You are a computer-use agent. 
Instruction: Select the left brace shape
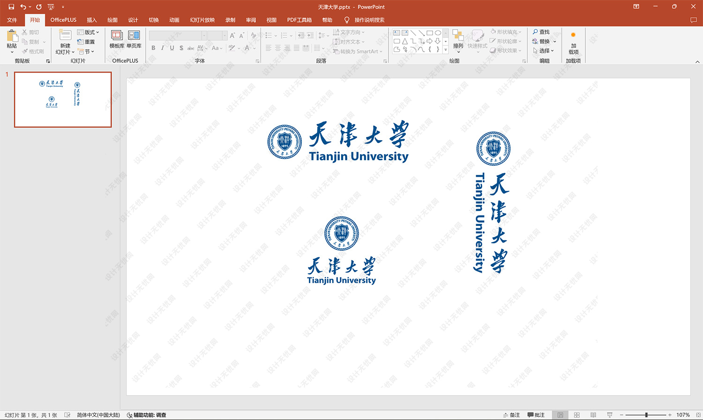(x=429, y=49)
